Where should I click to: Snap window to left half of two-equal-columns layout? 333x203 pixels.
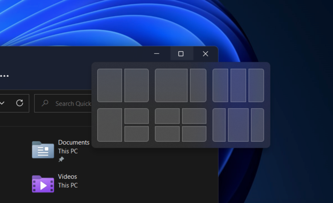[109, 85]
